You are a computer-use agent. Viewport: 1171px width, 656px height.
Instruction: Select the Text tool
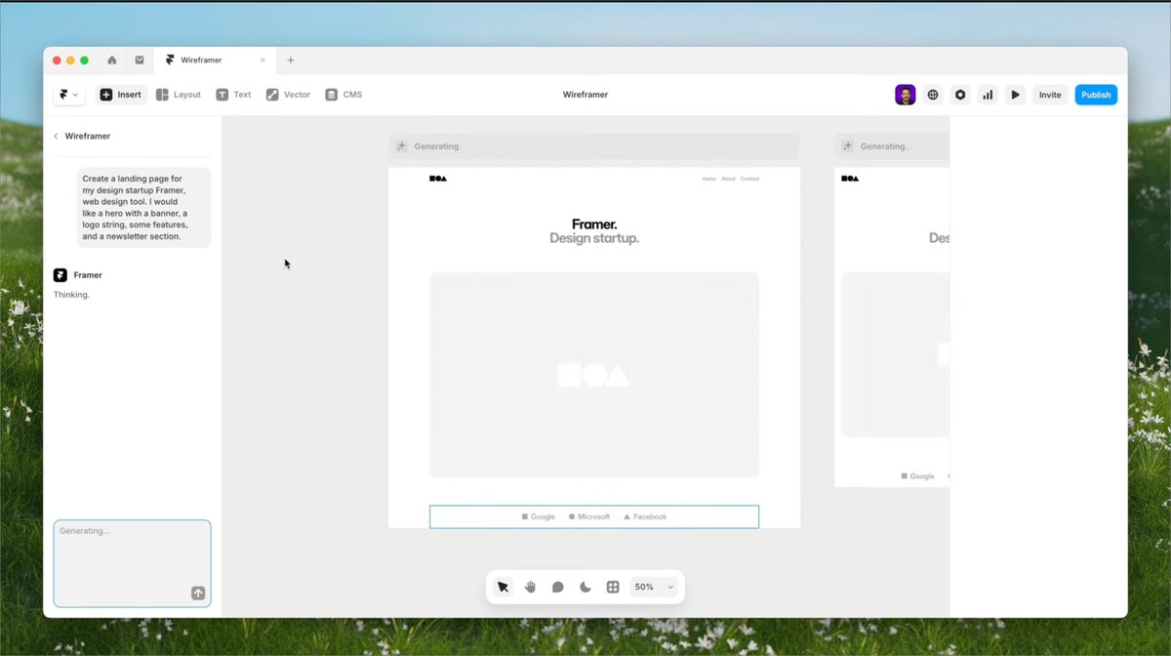233,95
